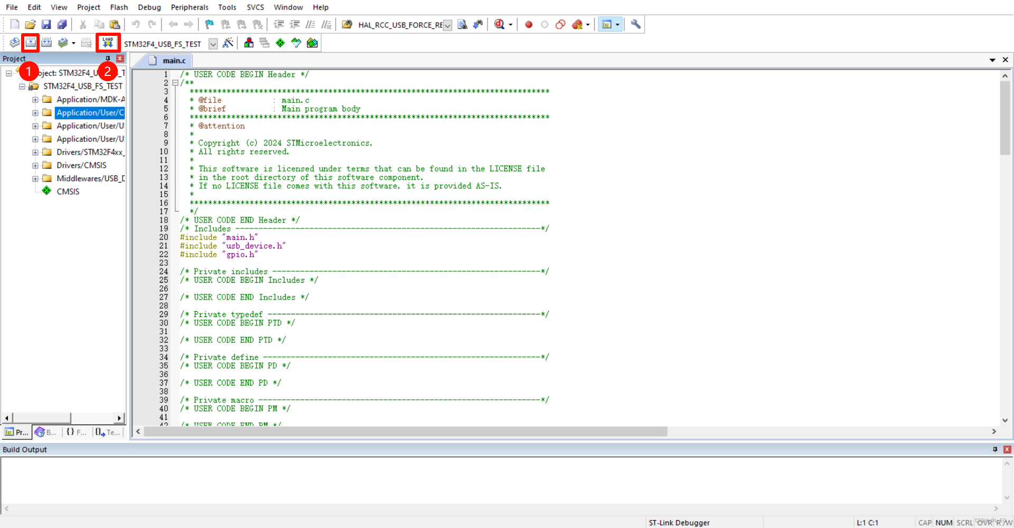Start/stop debug session icon

pos(499,24)
